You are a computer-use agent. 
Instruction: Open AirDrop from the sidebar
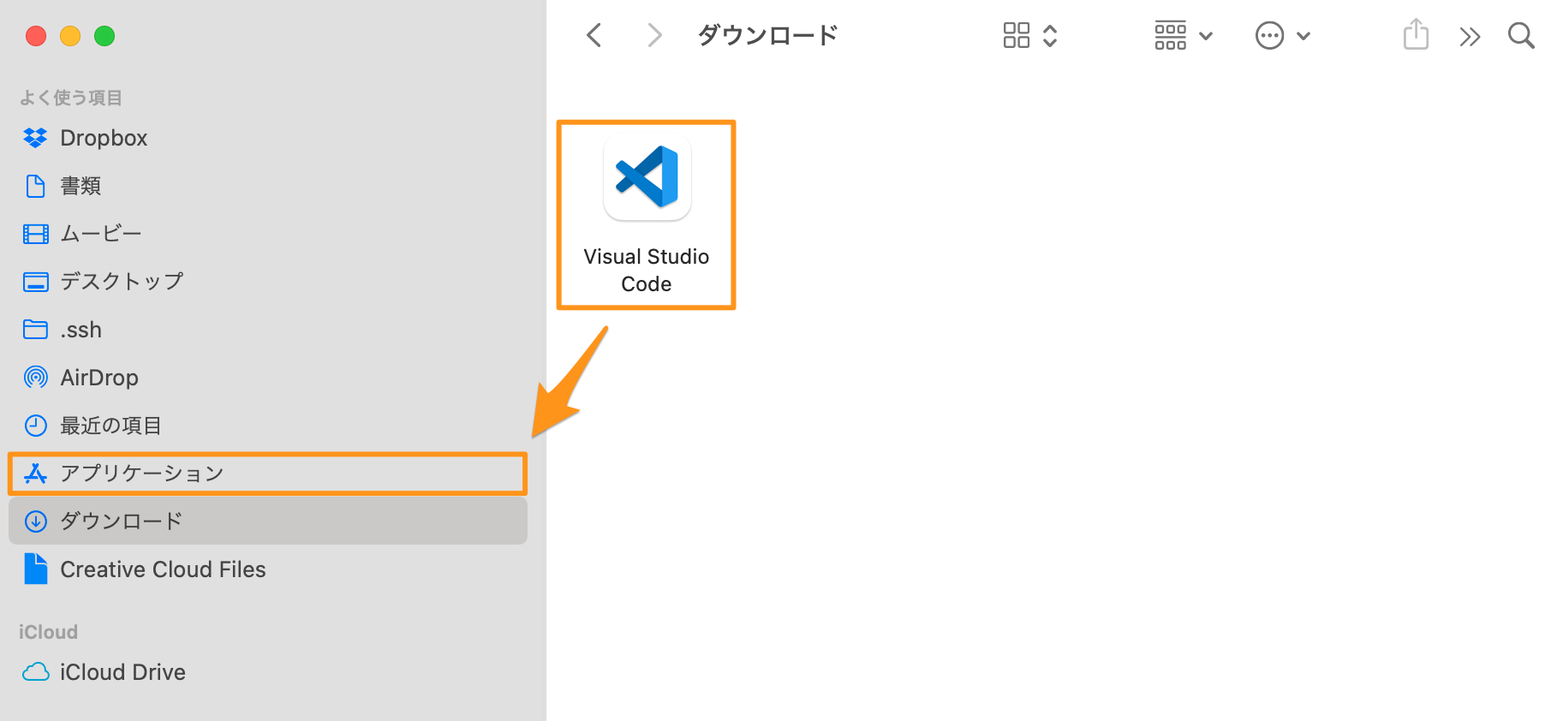pos(98,378)
